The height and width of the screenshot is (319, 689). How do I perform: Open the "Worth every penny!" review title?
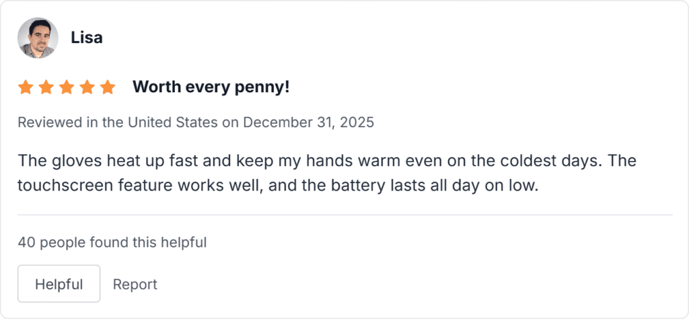tap(211, 87)
